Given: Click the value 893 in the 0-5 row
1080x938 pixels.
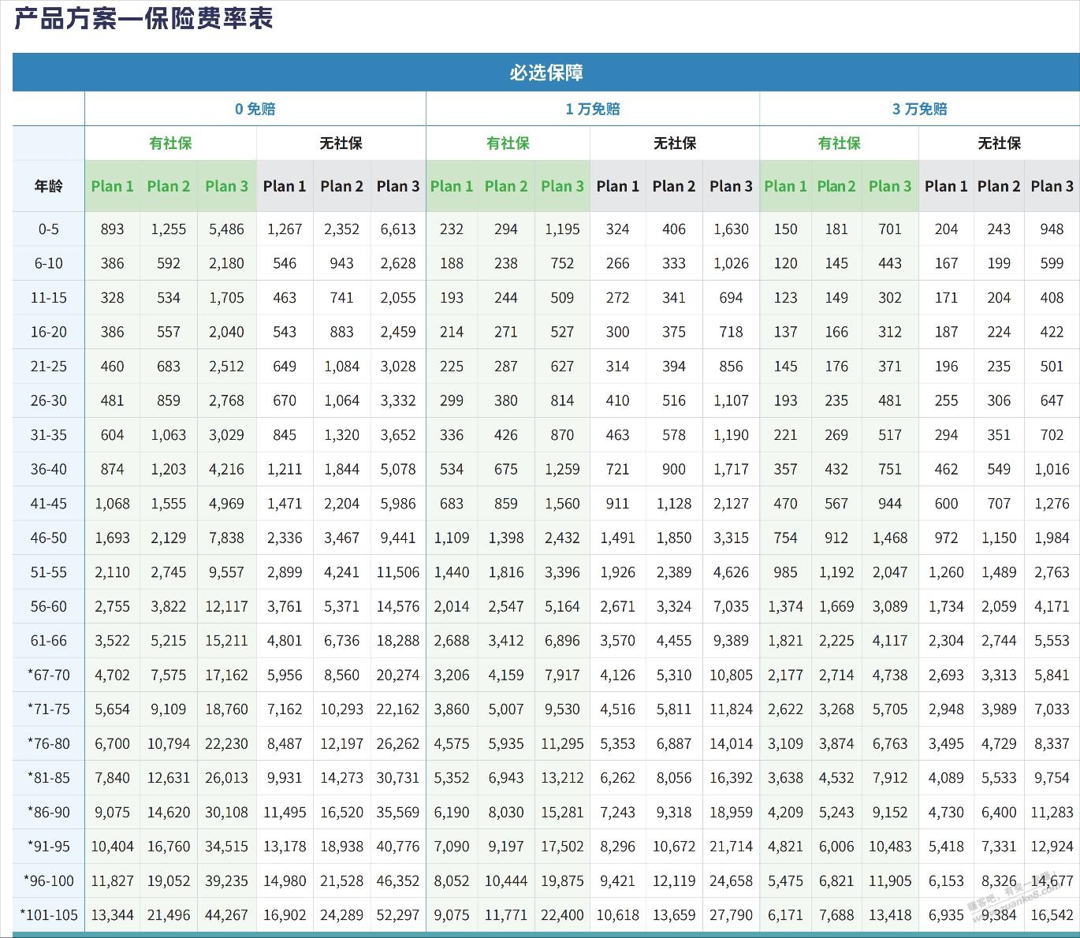Looking at the screenshot, I should [x=112, y=229].
